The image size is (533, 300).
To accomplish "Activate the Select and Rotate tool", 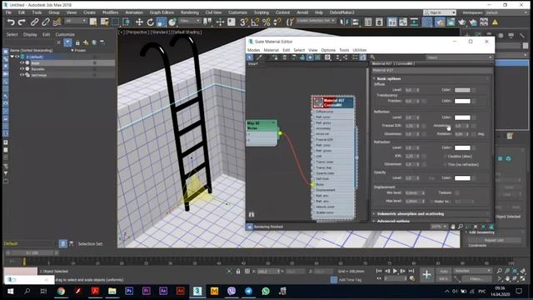I will [x=150, y=22].
